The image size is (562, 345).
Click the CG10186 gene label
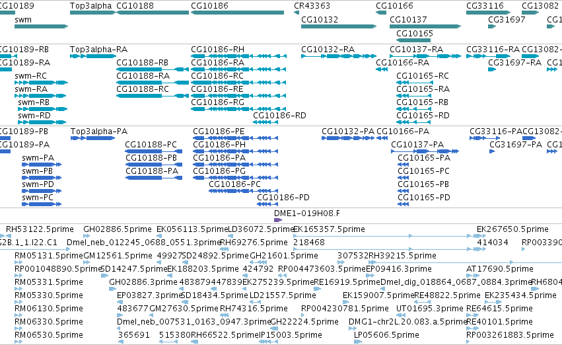click(x=209, y=6)
